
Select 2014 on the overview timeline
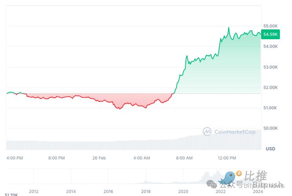click(71, 191)
